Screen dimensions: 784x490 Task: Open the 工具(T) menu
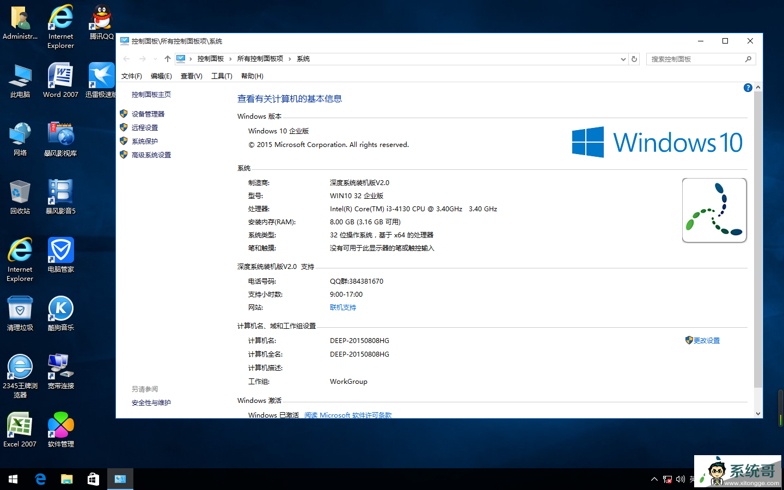click(x=222, y=76)
